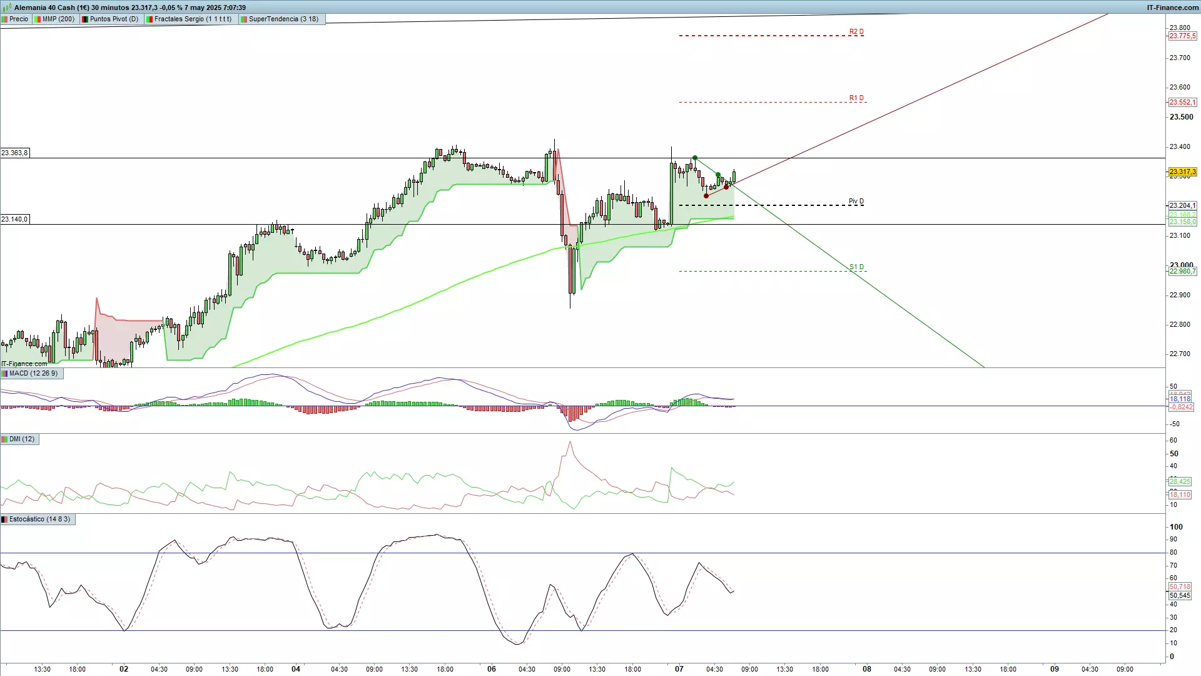Click the R1 D pivot label
Viewport: 1201px width, 676px height.
coord(856,98)
